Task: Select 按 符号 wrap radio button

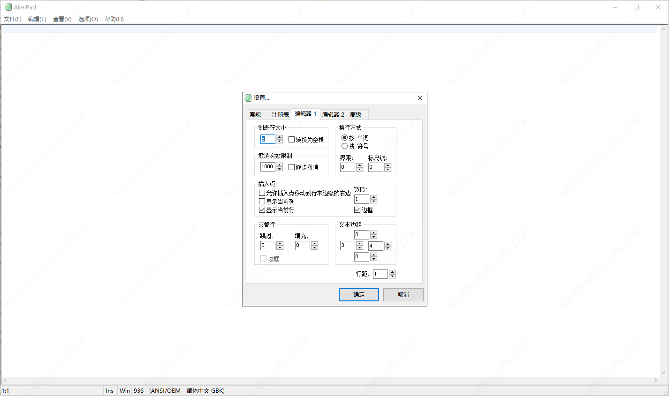Action: tap(356, 146)
